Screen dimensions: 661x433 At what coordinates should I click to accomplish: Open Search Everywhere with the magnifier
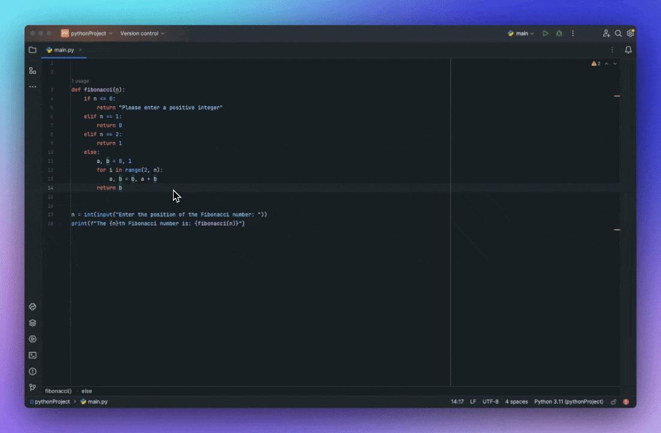pyautogui.click(x=618, y=33)
